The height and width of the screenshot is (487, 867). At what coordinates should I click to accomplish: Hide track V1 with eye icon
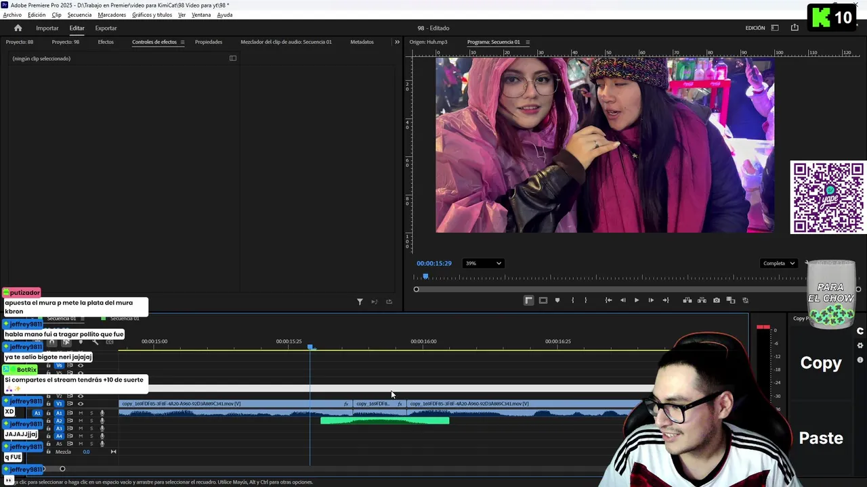pyautogui.click(x=81, y=404)
